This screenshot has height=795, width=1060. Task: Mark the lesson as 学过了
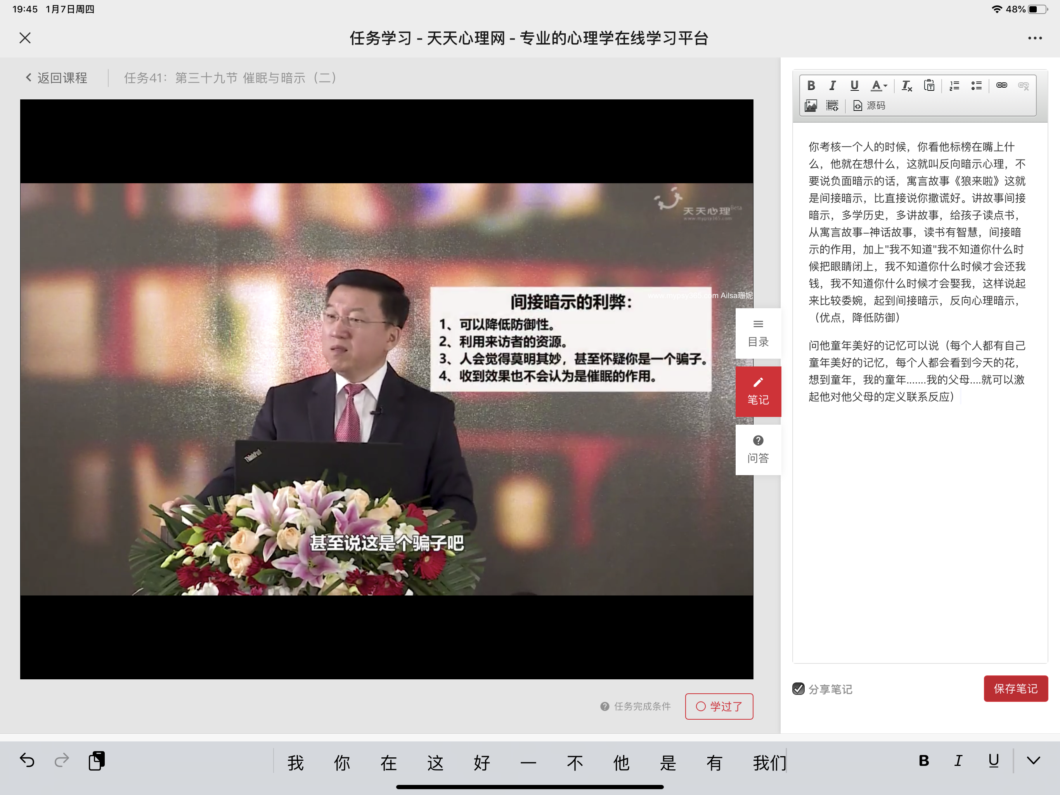pyautogui.click(x=719, y=706)
